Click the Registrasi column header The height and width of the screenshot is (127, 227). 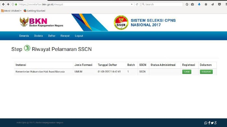point(189,65)
